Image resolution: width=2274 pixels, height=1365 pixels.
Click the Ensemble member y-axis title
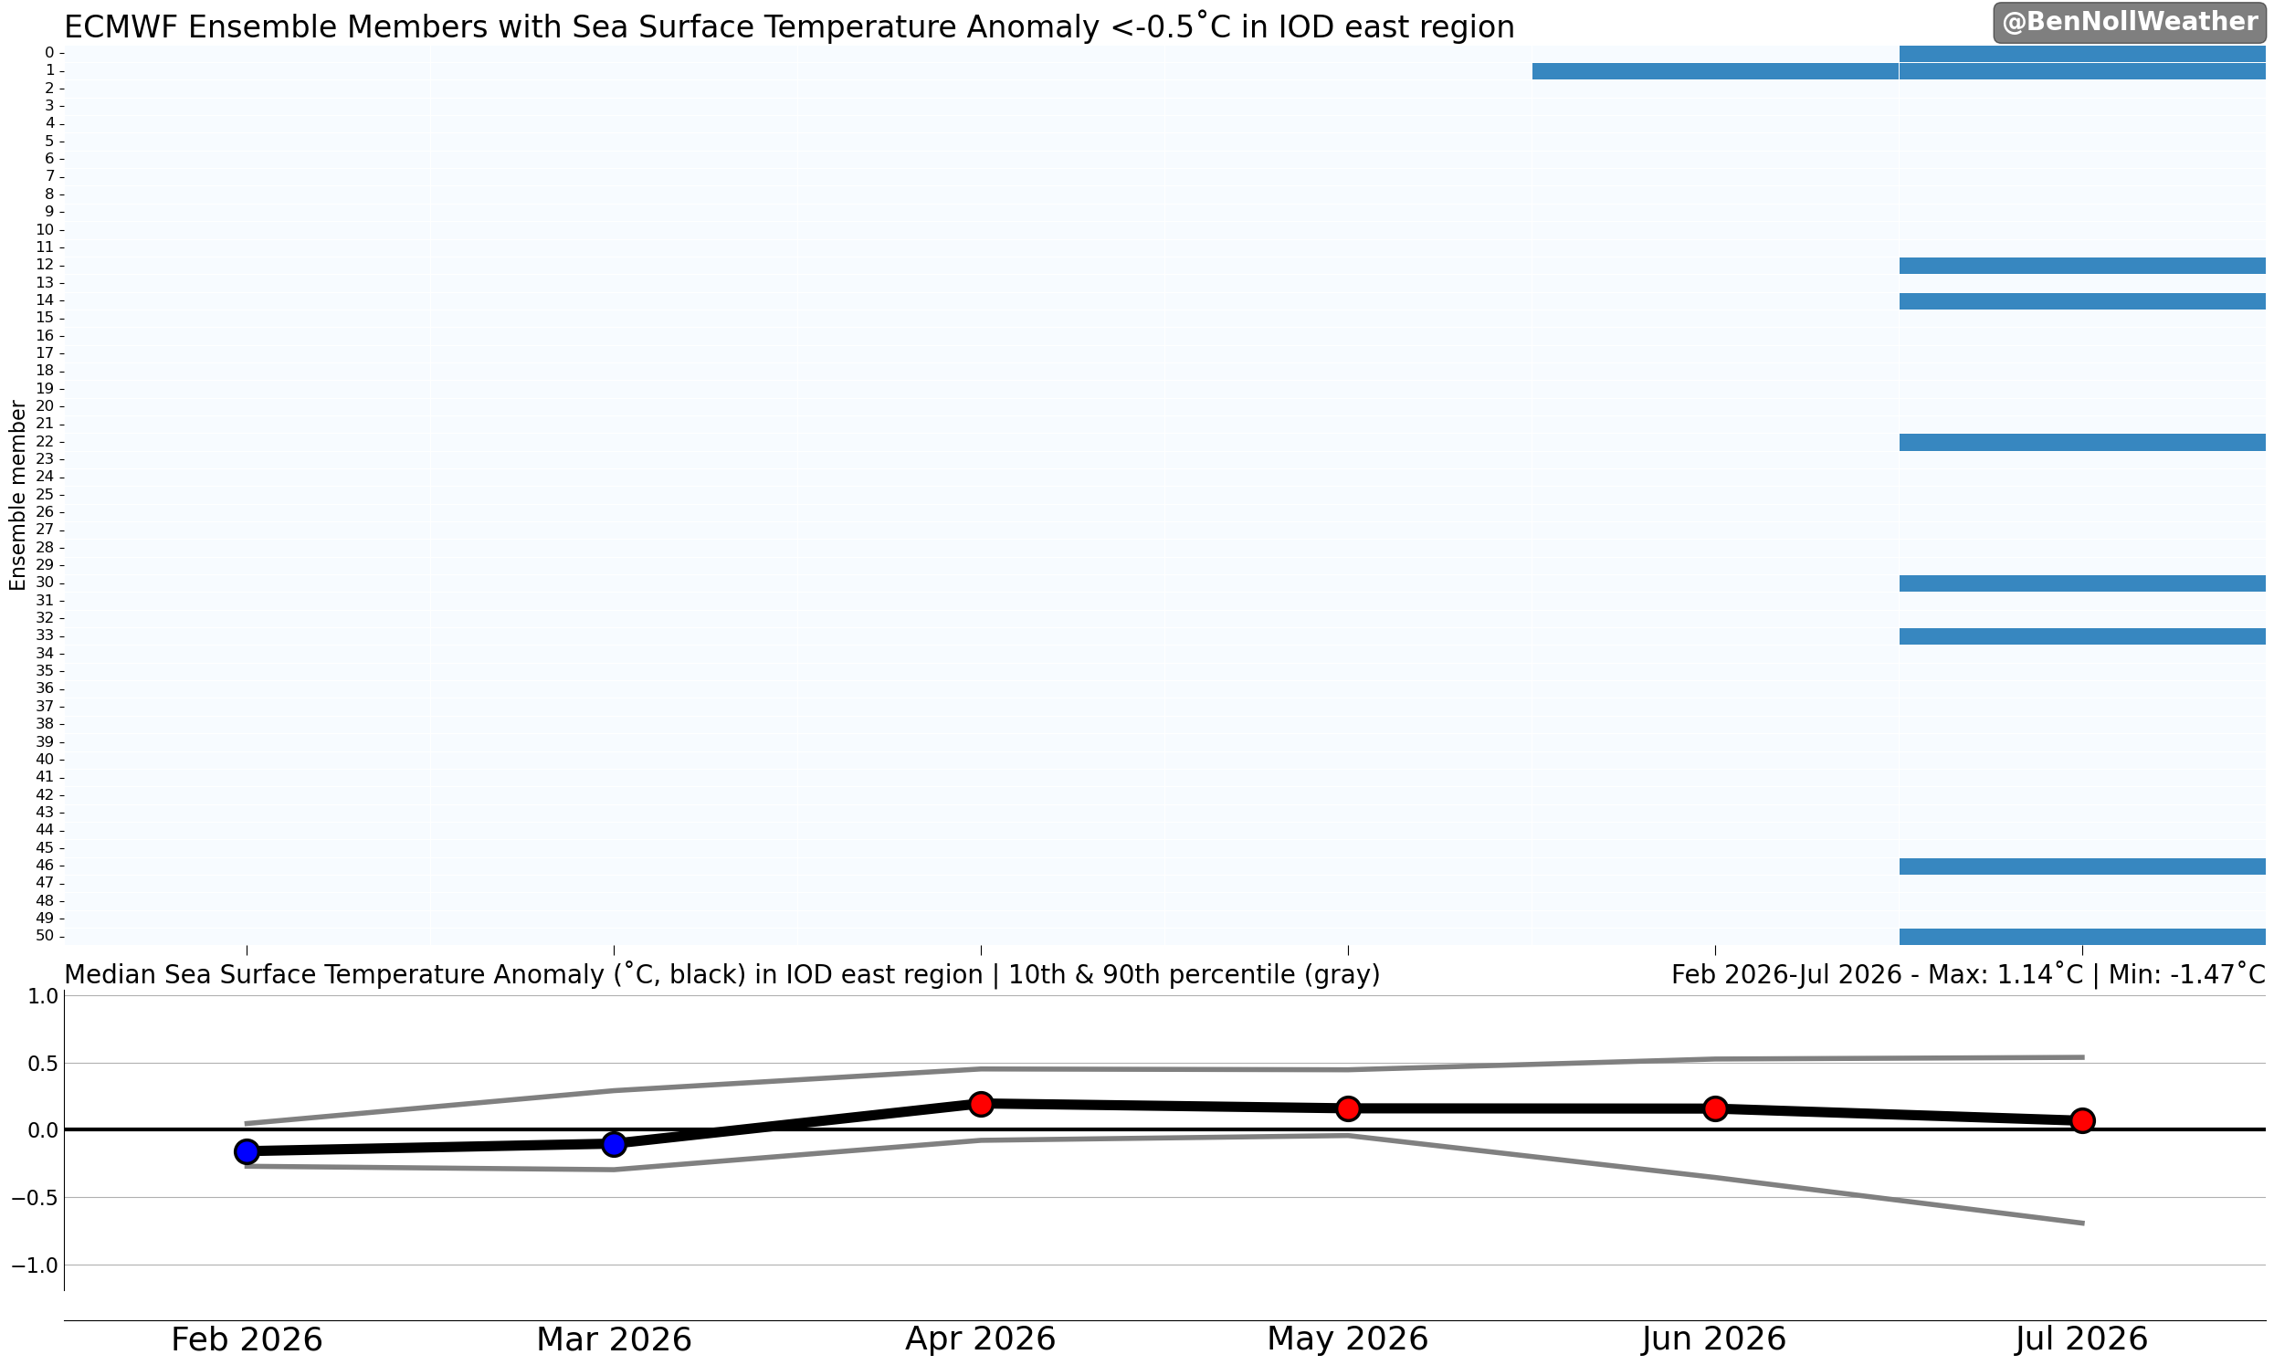[x=17, y=495]
